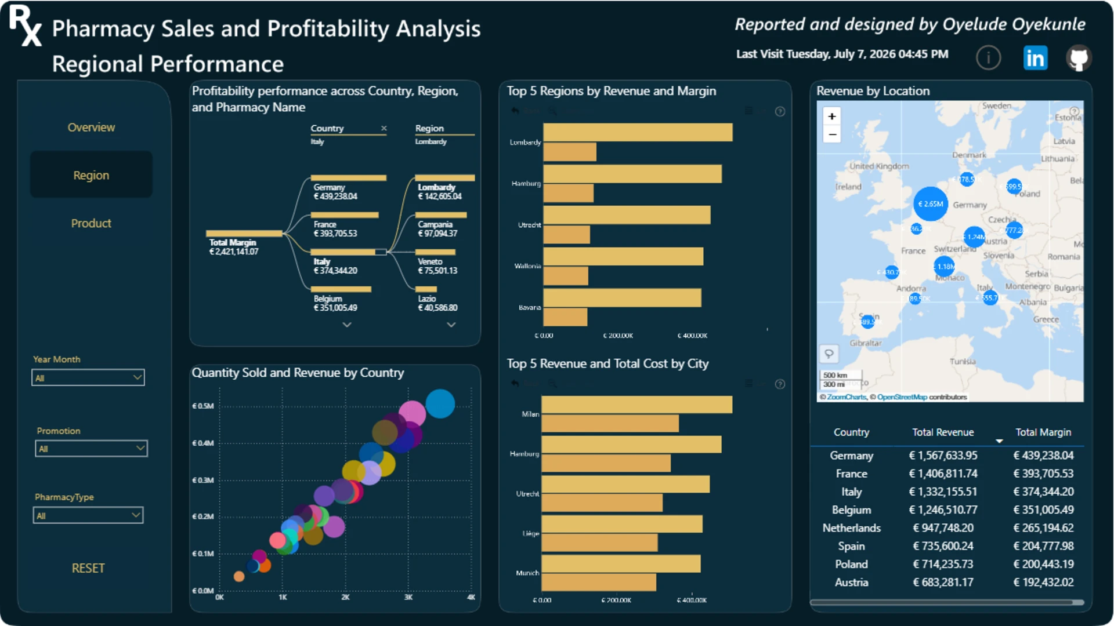Screen dimensions: 1114x626
Task: Zoom out on the revenue map
Action: (x=831, y=134)
